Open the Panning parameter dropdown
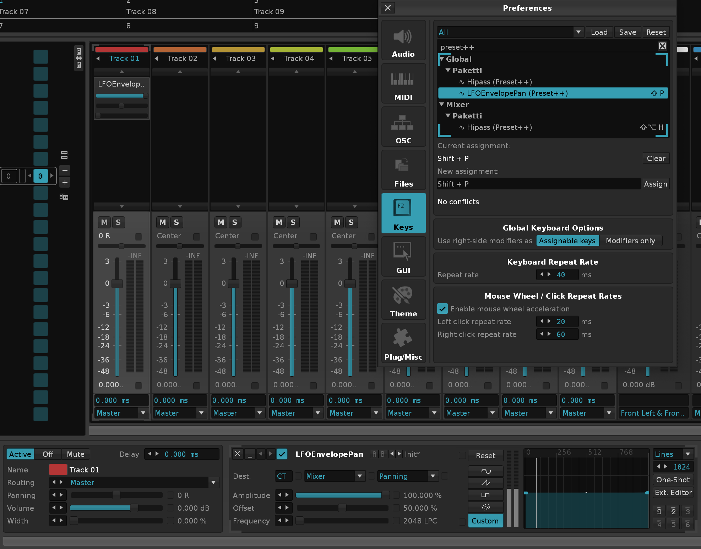701x549 pixels. click(x=433, y=476)
